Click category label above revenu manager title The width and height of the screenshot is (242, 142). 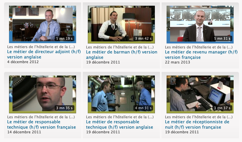199,47
